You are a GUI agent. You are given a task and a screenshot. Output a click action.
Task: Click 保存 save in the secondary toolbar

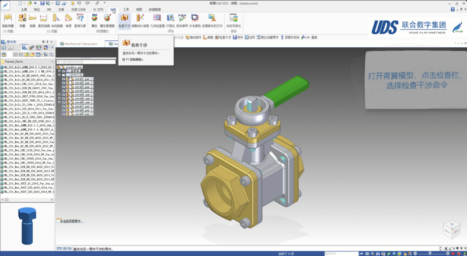point(238,37)
